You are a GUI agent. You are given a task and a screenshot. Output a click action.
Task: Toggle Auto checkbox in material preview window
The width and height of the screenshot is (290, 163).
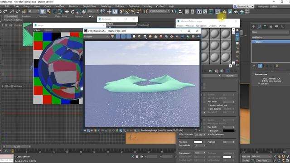point(34,30)
